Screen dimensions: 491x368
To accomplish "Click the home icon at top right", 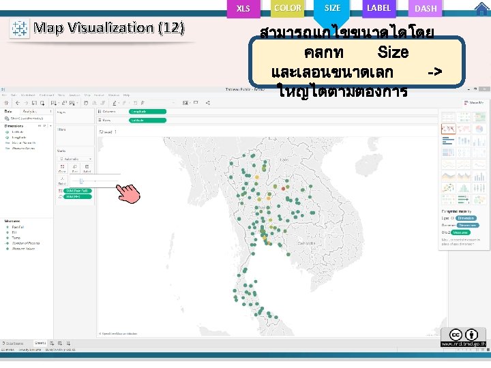I will (x=481, y=9).
